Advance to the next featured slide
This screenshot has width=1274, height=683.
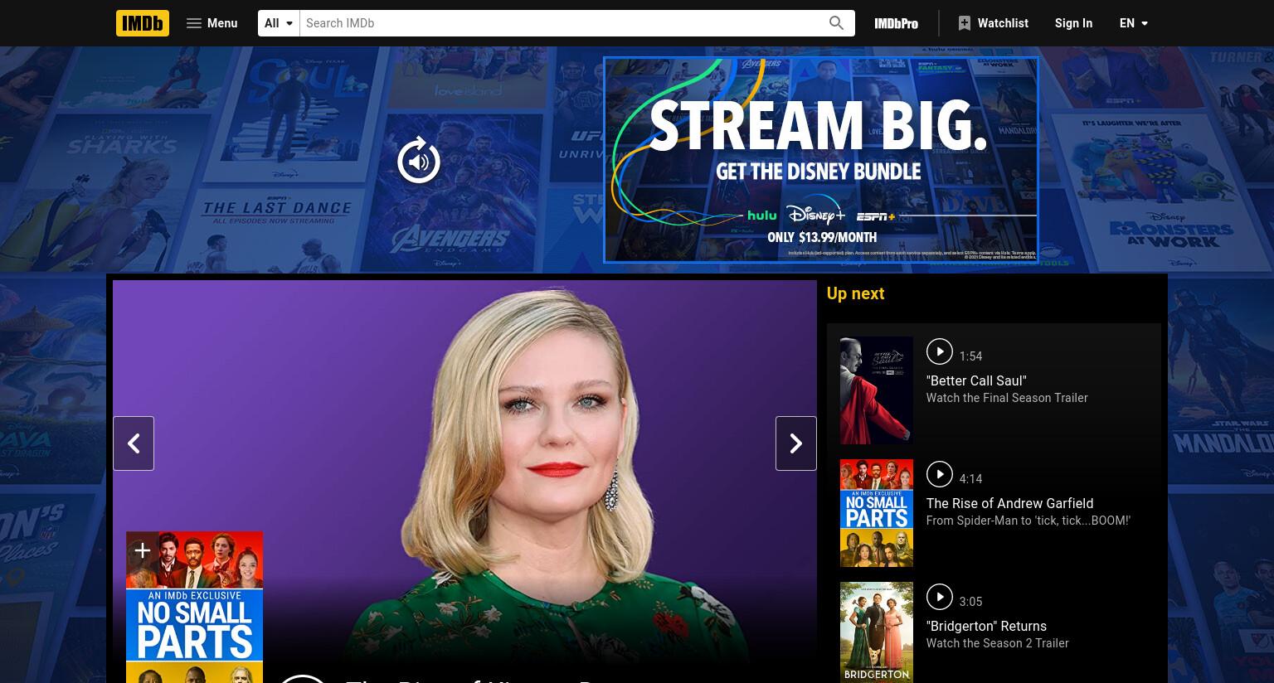pos(796,443)
